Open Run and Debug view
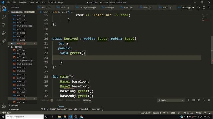The height and width of the screenshot is (119, 213). coord(4,33)
